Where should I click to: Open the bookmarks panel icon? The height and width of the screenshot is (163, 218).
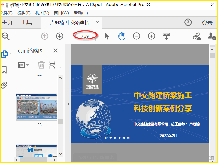(x=4, y=70)
